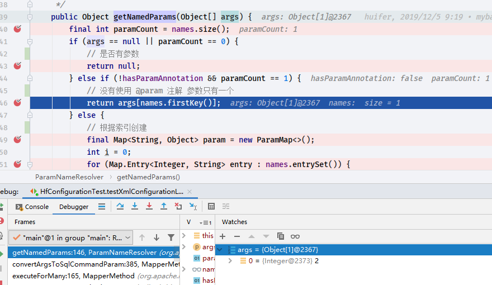Add a new watch with plus icon
Screen dimensions: 492x285
[x=223, y=236]
